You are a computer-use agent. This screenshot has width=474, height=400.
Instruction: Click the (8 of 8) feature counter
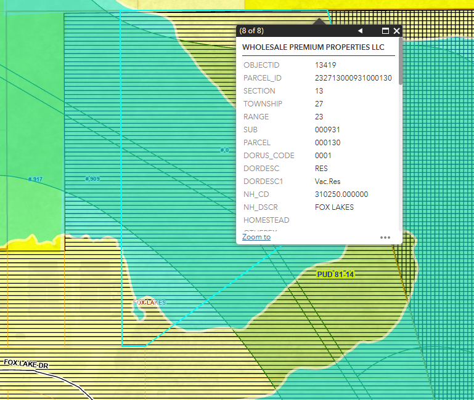pyautogui.click(x=251, y=31)
